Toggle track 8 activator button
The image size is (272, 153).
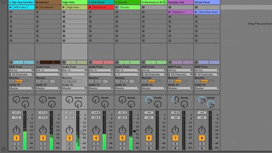tap(202, 138)
